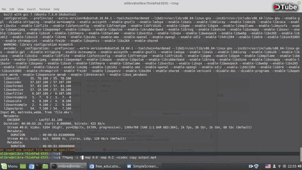Click the user account tray icon
Screen dimensions: 302x170
(x=274, y=166)
